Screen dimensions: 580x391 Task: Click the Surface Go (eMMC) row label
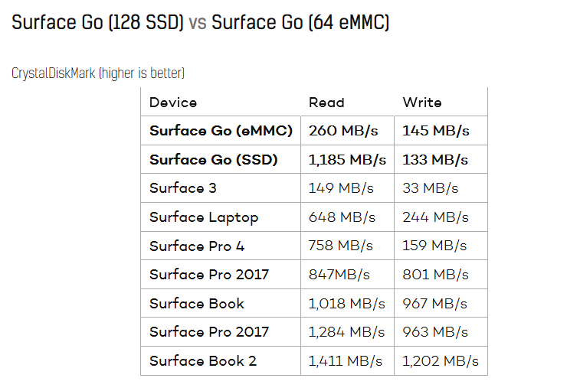click(221, 131)
